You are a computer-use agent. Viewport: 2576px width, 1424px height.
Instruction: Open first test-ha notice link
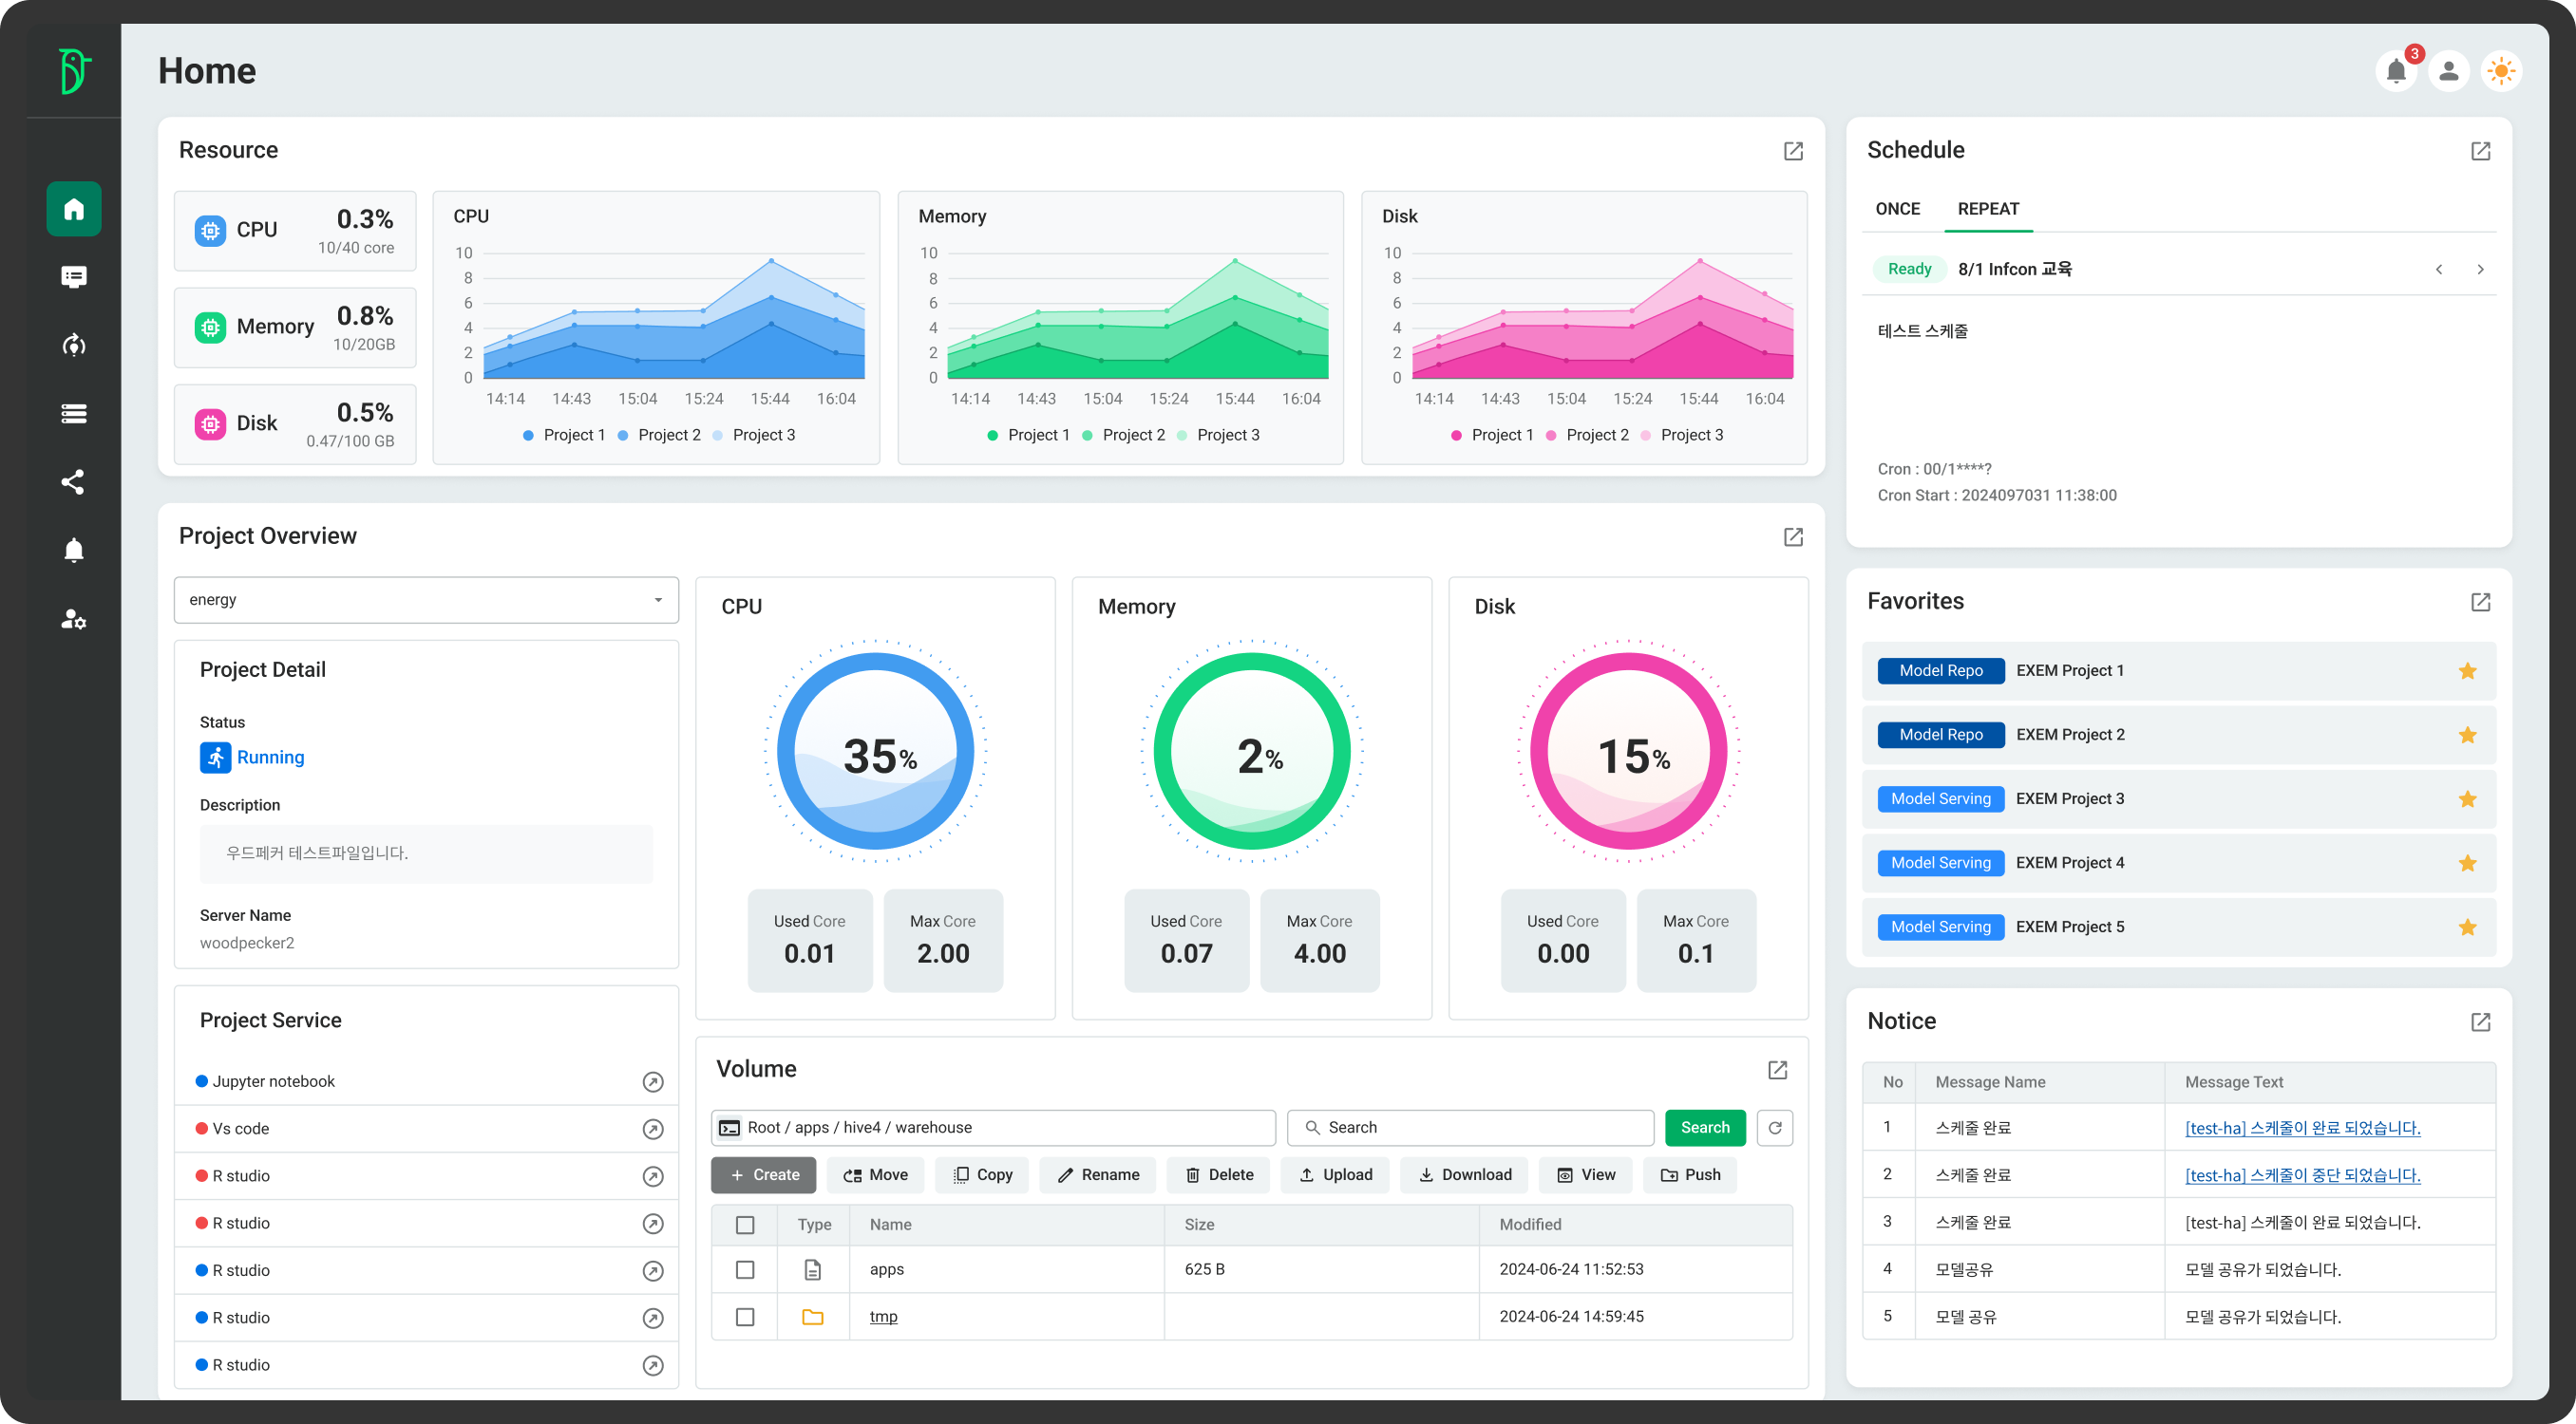[2302, 1127]
